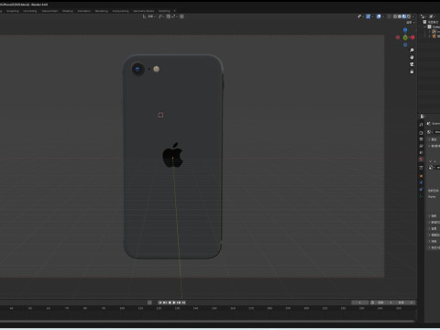Click the timeline horizontal scrollbar

207,321
